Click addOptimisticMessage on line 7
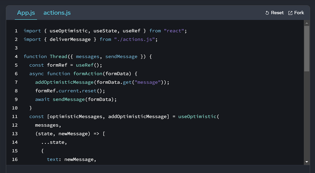Viewport: 315px width, 173px height. [64, 82]
